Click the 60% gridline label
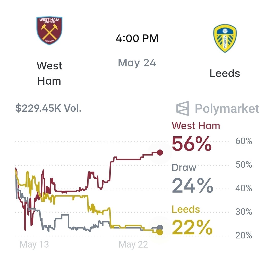 [244, 141]
